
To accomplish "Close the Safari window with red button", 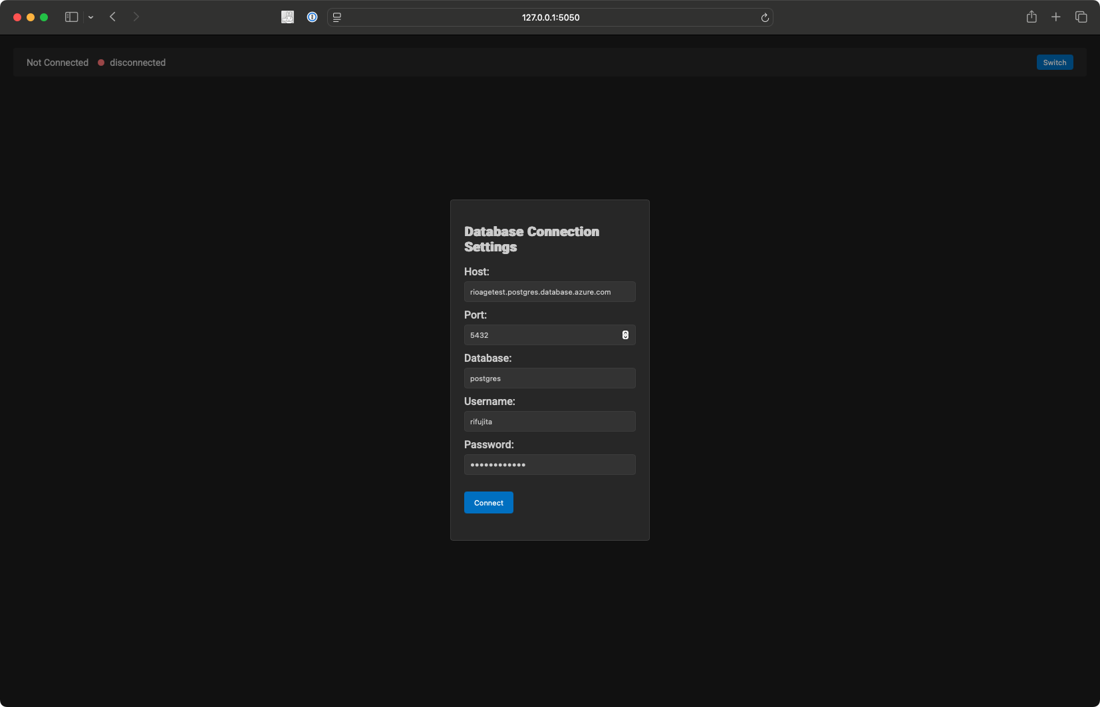I will pos(17,17).
